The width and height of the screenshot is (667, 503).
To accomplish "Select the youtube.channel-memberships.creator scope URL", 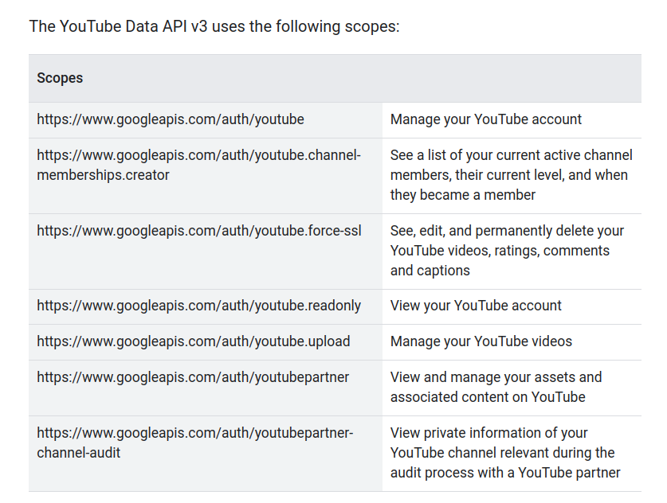I will pos(198,155).
